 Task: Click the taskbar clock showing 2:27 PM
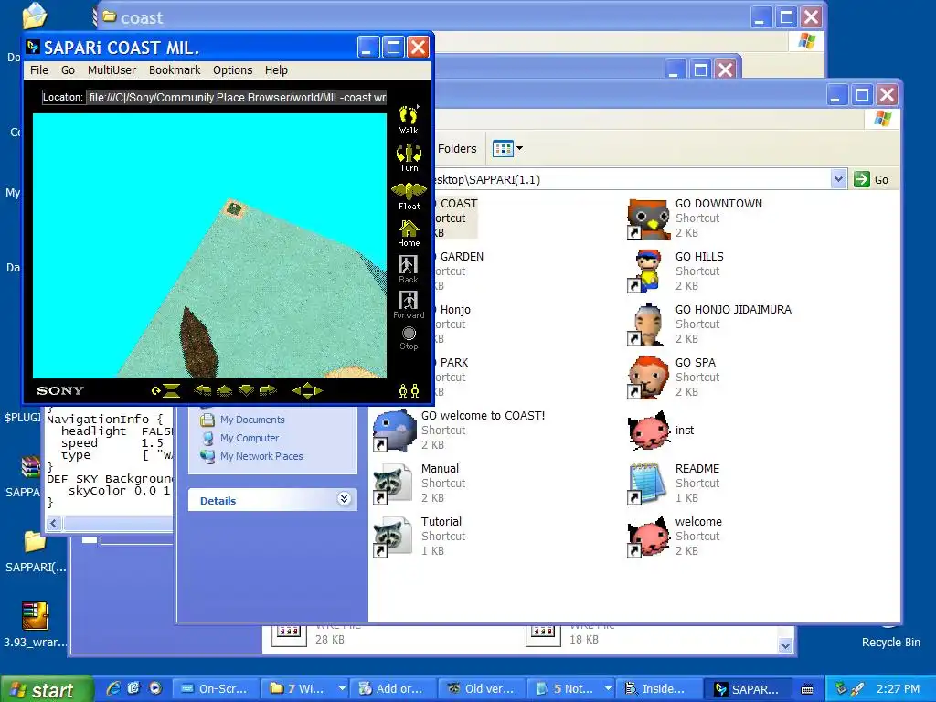898,689
